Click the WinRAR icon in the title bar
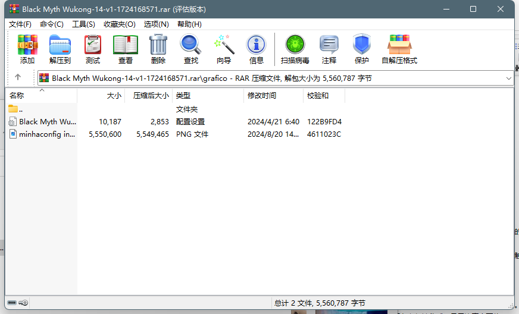519x314 pixels. [14, 9]
